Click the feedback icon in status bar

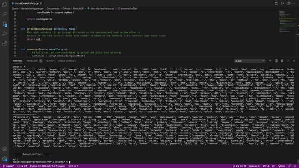[x=289, y=166]
